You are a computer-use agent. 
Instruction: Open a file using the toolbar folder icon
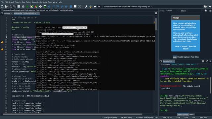tap(6, 7)
